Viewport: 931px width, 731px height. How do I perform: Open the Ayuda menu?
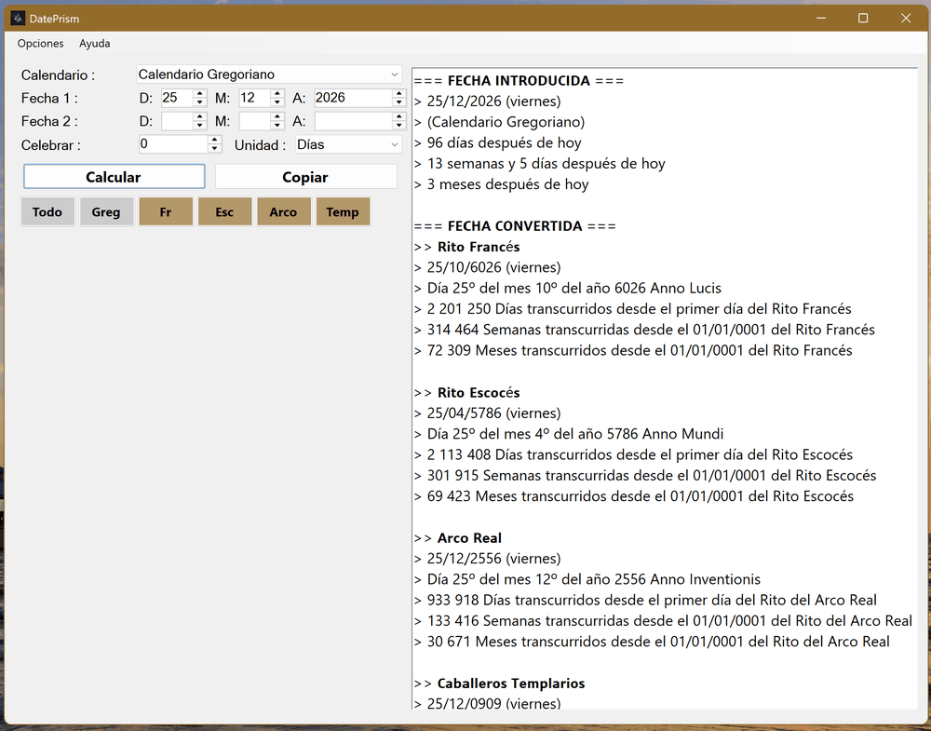[x=94, y=44]
